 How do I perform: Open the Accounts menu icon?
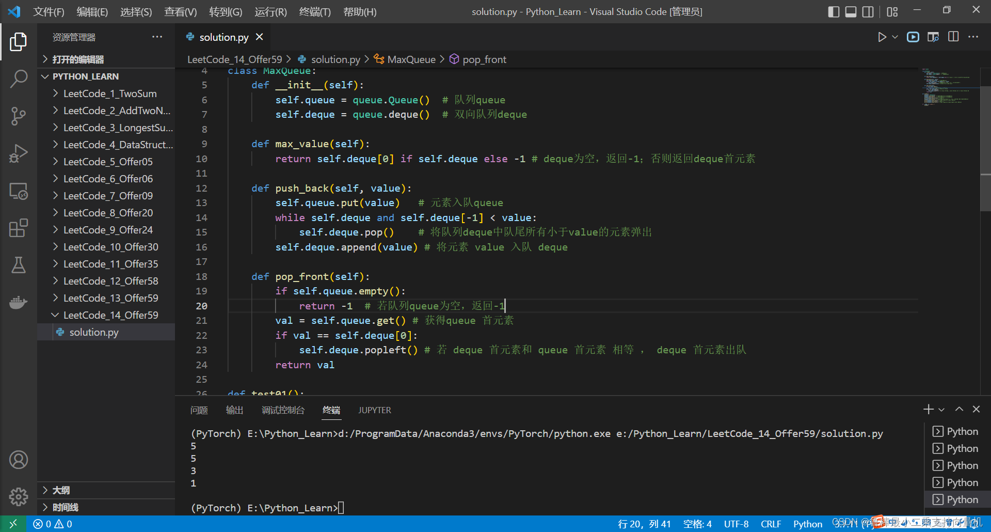18,460
